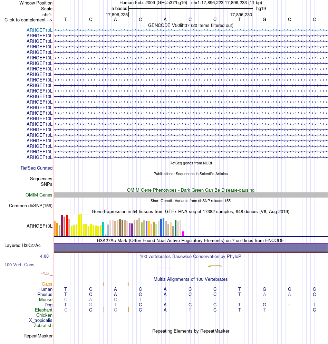This screenshot has height=344, width=328.
Task: Click the Layered H3K27Ac track label
Action: (22, 246)
